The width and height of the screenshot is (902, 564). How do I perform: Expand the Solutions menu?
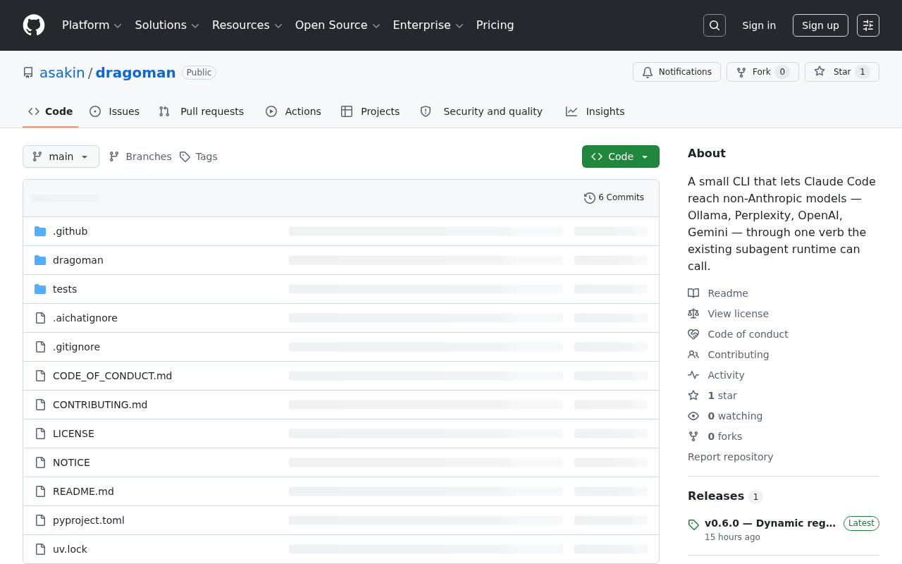point(167,25)
